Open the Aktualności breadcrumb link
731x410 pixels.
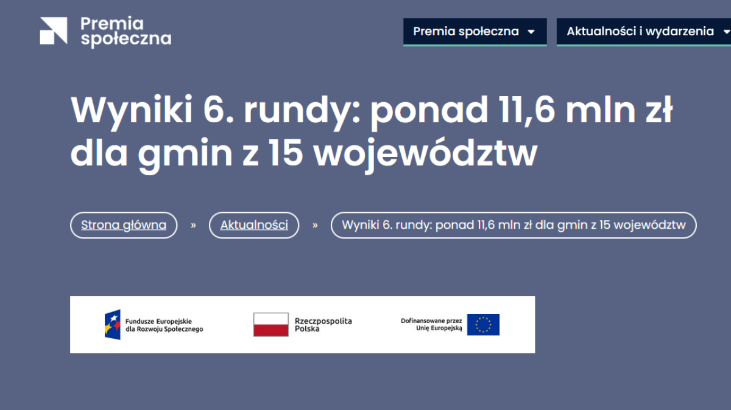click(x=254, y=225)
